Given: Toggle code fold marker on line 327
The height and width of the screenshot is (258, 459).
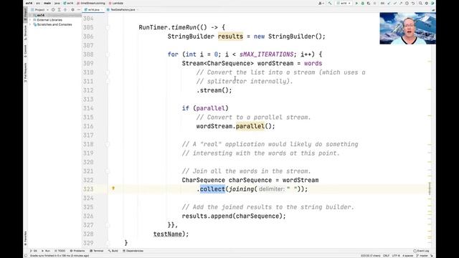Looking at the screenshot, I should pyautogui.click(x=108, y=225).
